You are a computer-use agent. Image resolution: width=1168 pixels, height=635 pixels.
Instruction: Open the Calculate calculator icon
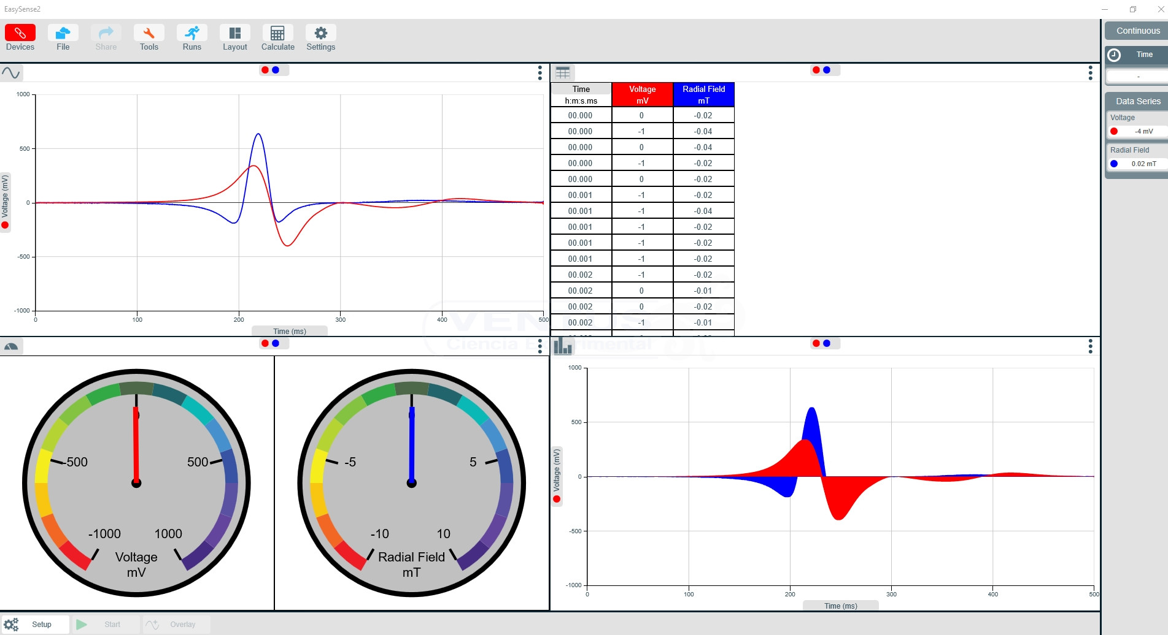point(277,33)
